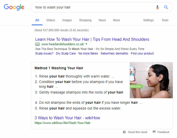Open the More search categories menu
The image size is (177, 138).
116,20
